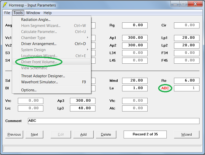Open the Window menu

click(33, 13)
